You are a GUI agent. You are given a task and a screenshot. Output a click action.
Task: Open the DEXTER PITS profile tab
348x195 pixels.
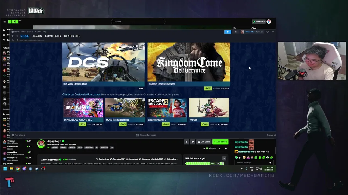coord(72,36)
